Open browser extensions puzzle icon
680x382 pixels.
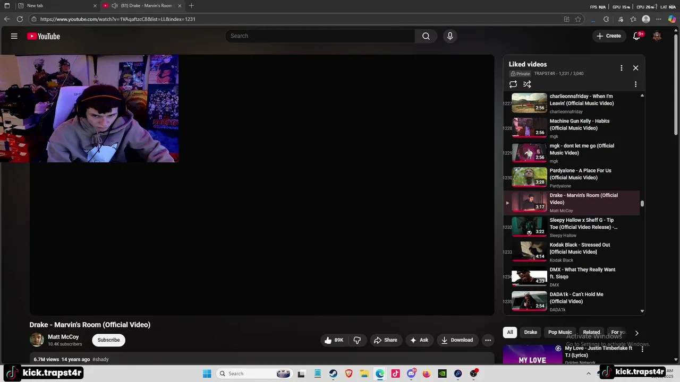[606, 19]
